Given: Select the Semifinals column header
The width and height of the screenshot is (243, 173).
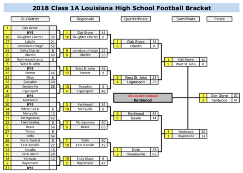Looking at the screenshot, I should tap(186, 19).
